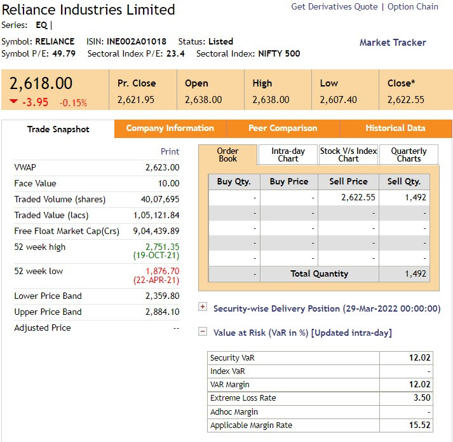453x442 pixels.
Task: Click Open value 2,638.00
Action: (x=203, y=100)
